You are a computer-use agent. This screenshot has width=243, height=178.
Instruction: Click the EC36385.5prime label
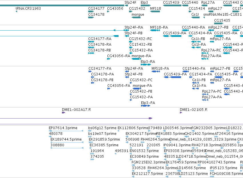pos(104,145)
